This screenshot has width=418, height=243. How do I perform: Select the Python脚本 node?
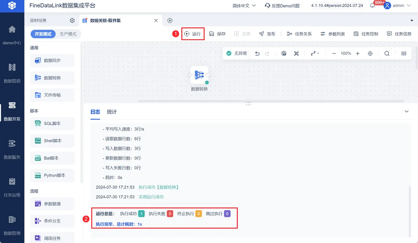click(x=52, y=175)
